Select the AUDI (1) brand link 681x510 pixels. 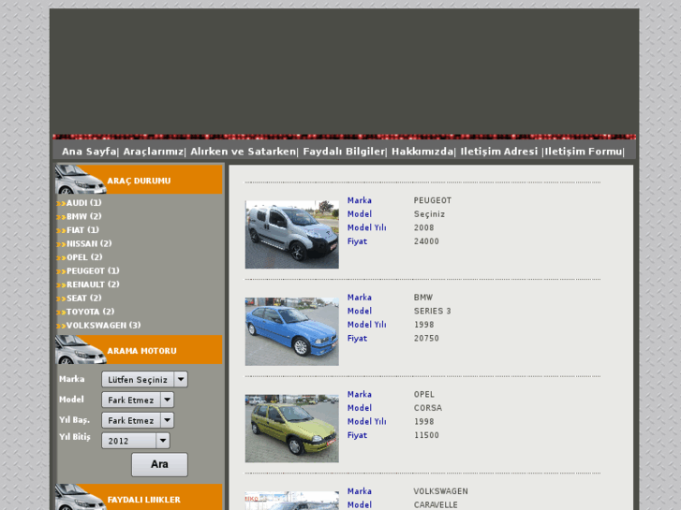(x=83, y=203)
